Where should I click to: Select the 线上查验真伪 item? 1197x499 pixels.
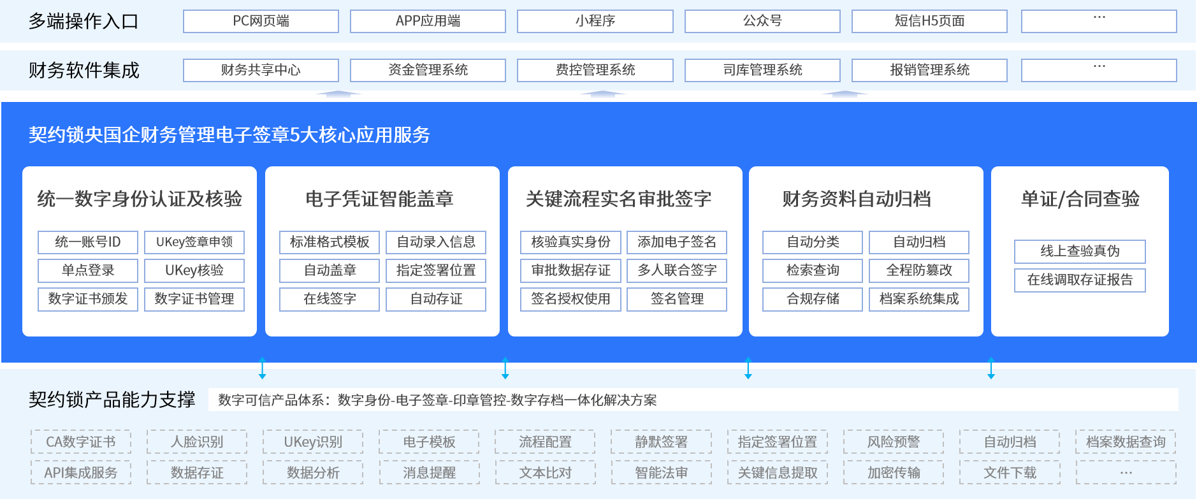click(x=1080, y=251)
